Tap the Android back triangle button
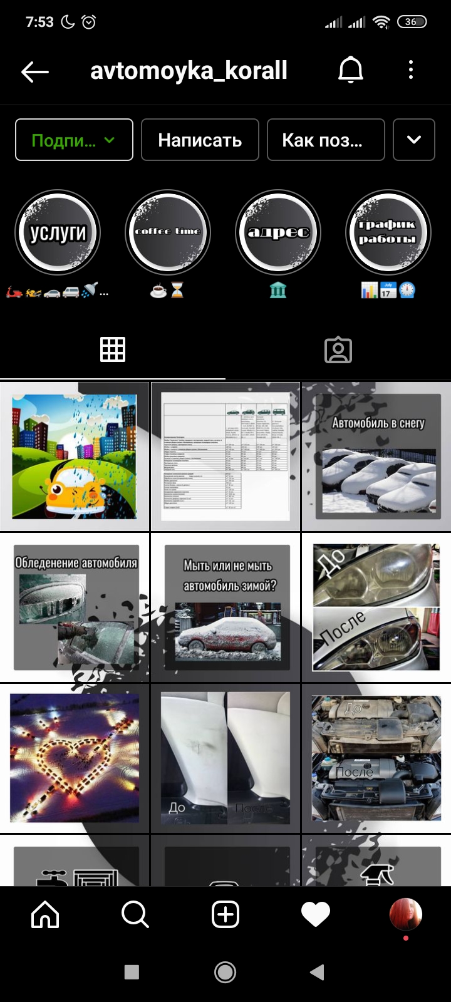 318,972
